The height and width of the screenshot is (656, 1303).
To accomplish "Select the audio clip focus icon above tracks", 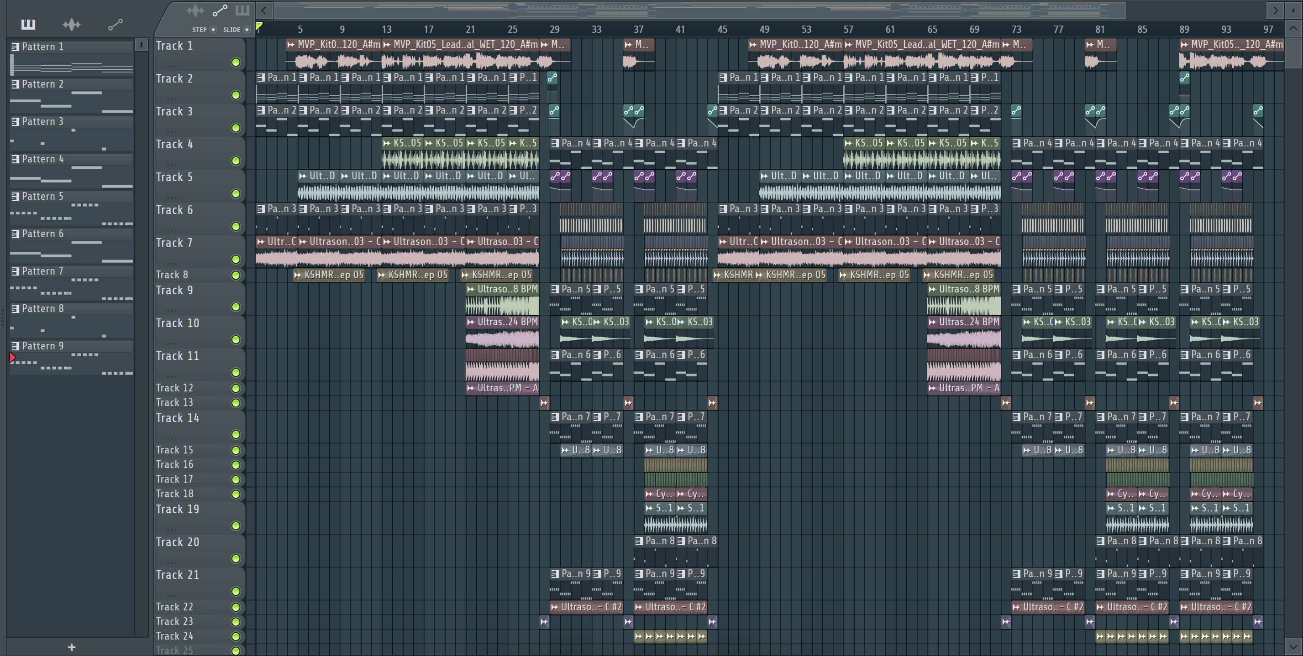I will pos(195,10).
